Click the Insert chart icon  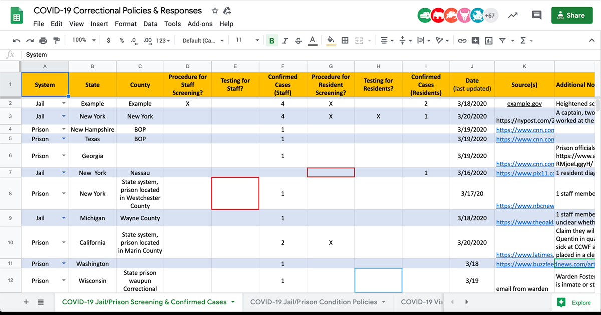[489, 40]
